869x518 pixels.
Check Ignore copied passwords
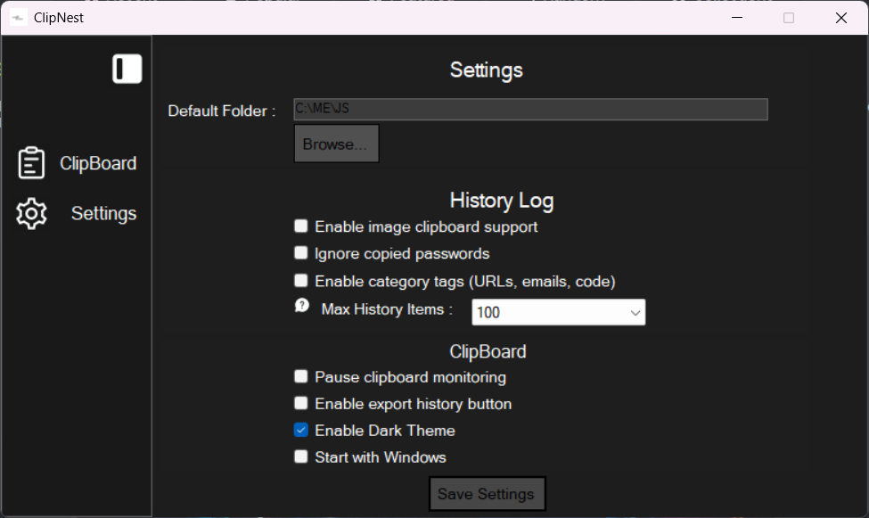pos(301,253)
